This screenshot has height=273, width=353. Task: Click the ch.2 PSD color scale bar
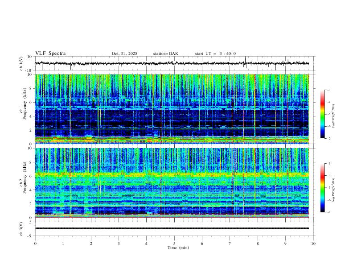click(322, 188)
